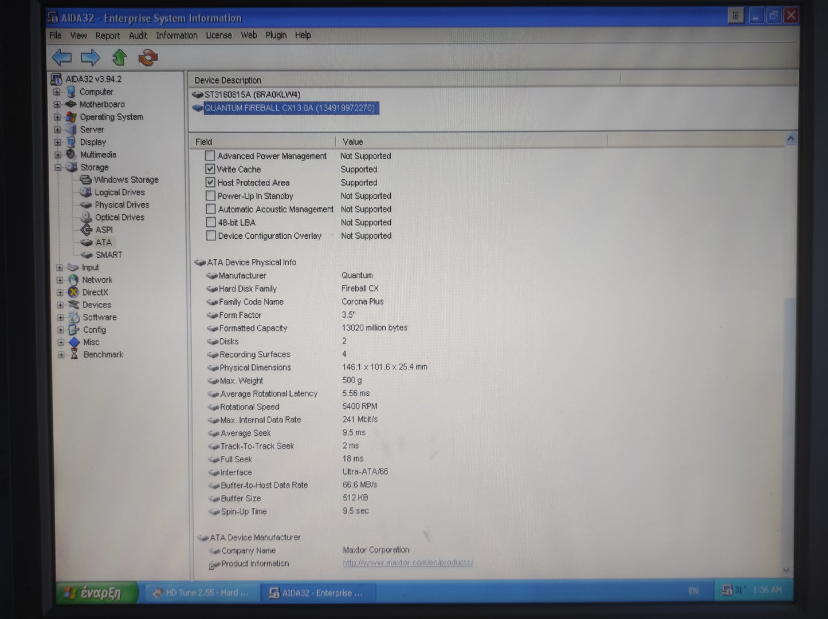Click the Back arrow toolbar icon
Viewport: 828px width, 619px height.
62,57
